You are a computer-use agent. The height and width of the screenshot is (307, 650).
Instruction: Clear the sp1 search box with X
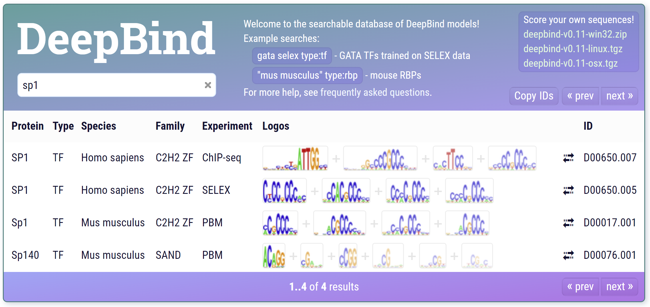pos(208,85)
